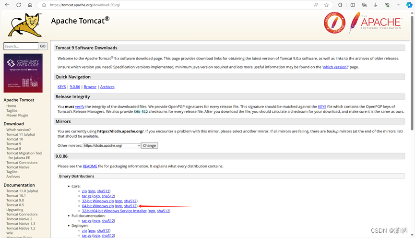Open pgp link for 32-bit Windows zip
Viewport: 415px width, 238px height.
[119, 201]
